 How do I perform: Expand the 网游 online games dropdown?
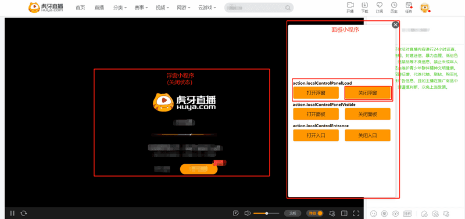[184, 8]
